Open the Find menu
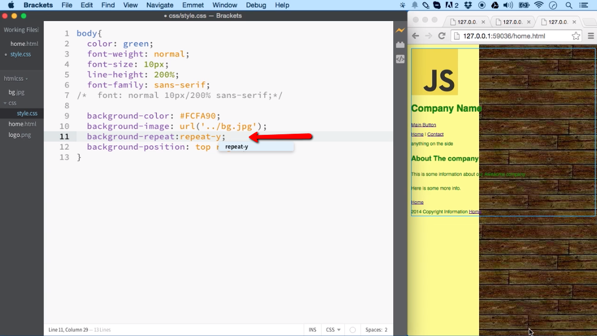The image size is (597, 336). (x=108, y=5)
